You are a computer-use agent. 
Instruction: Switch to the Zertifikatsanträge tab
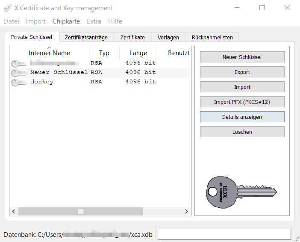(x=86, y=37)
